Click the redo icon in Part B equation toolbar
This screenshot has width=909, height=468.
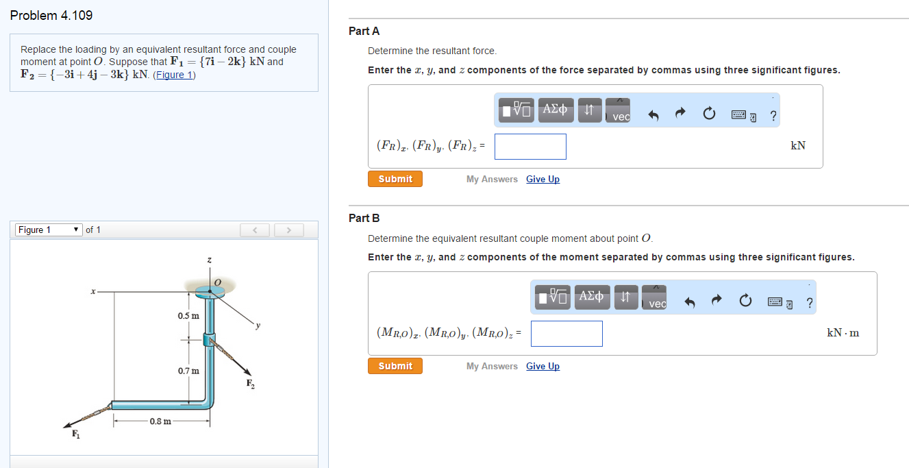click(717, 300)
